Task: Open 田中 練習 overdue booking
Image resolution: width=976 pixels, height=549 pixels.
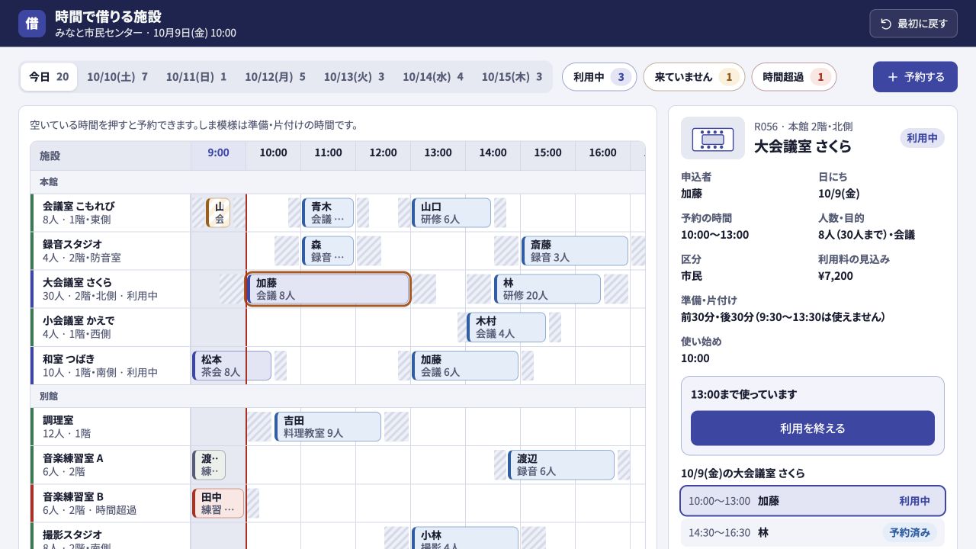Action: [218, 503]
